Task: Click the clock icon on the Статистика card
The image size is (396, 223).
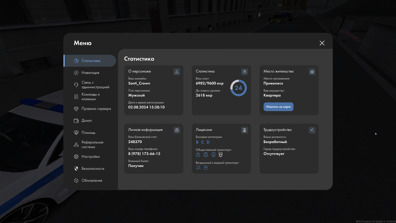Action: 244,72
